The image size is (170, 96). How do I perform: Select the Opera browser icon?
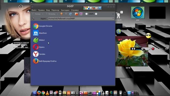pyautogui.click(x=36, y=47)
